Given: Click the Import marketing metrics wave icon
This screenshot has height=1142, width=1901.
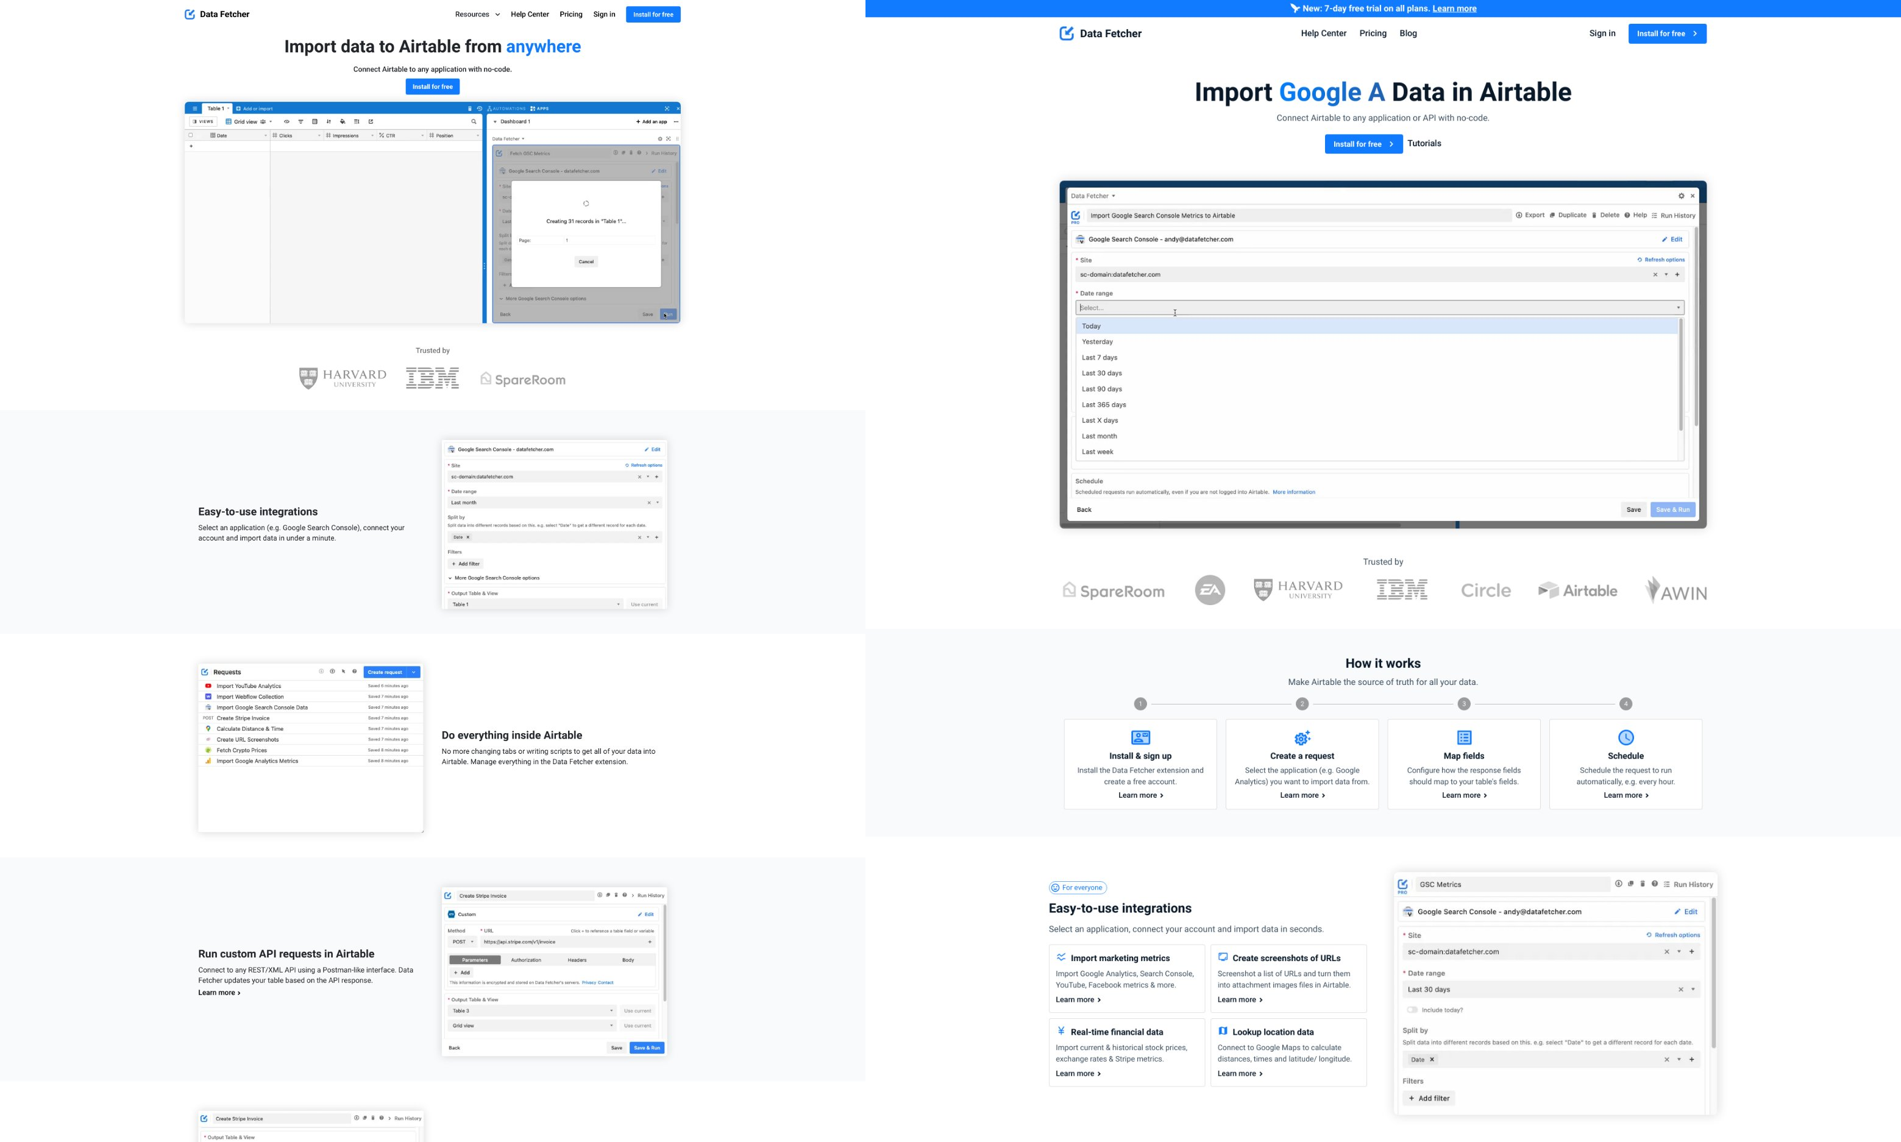Looking at the screenshot, I should (x=1061, y=957).
